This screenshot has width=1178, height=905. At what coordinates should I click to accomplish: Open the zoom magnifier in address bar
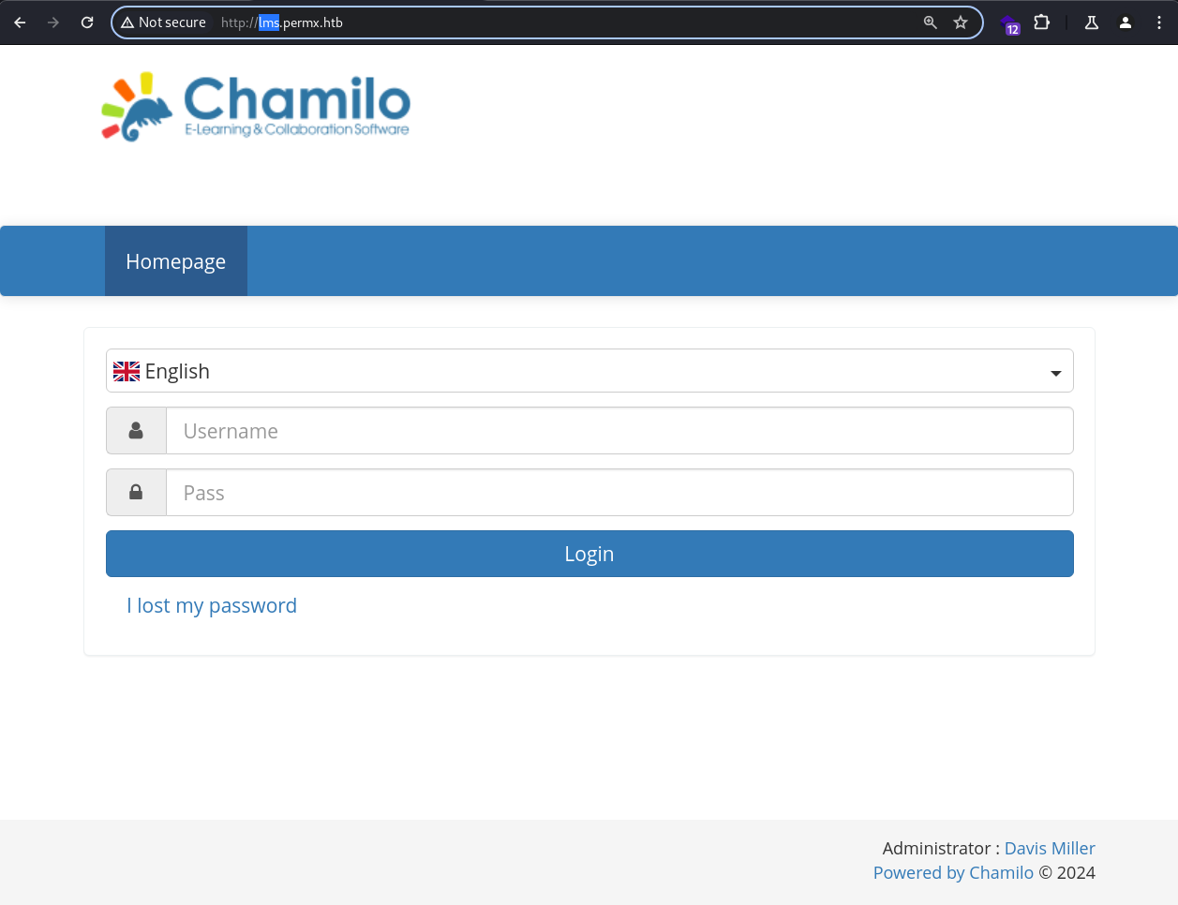coord(931,22)
